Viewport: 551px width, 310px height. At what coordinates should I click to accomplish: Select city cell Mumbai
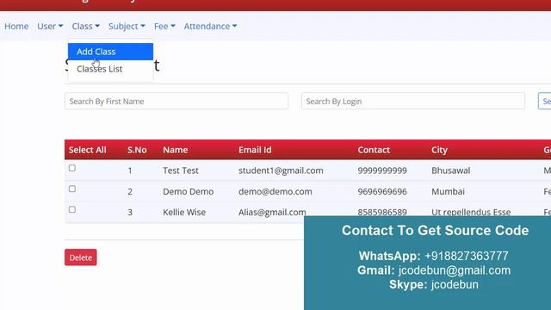(x=448, y=191)
